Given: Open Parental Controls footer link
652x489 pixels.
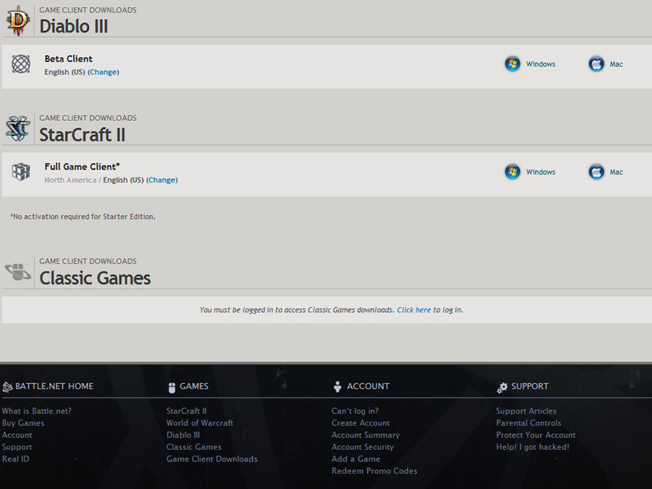Looking at the screenshot, I should coord(529,423).
